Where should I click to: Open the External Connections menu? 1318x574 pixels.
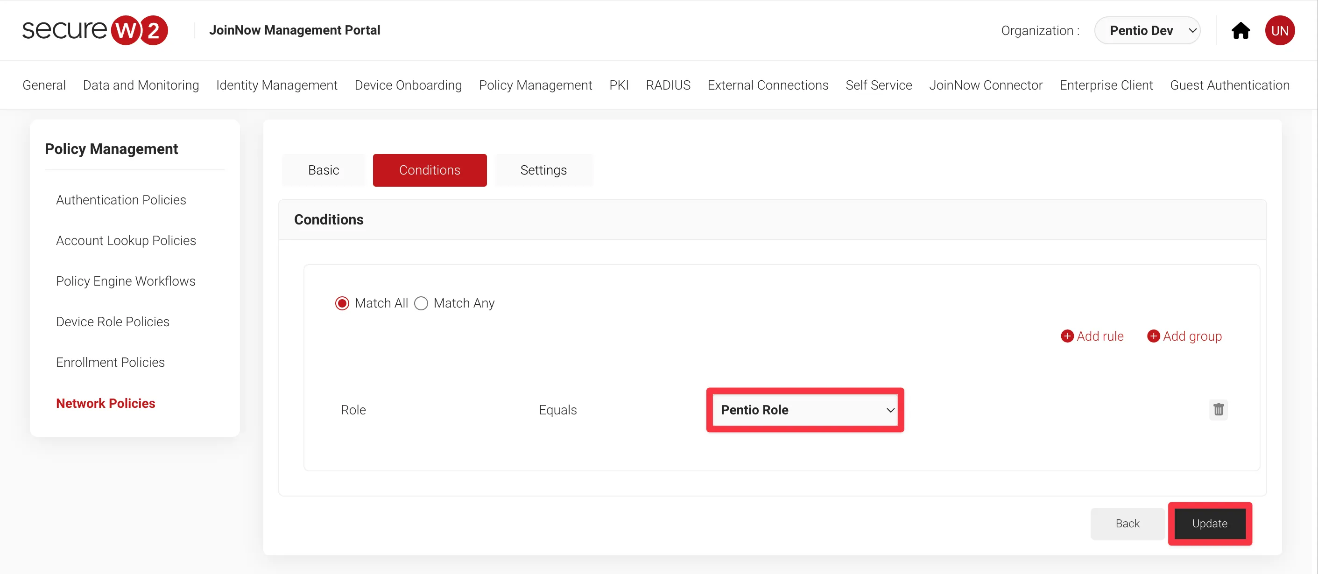[768, 85]
